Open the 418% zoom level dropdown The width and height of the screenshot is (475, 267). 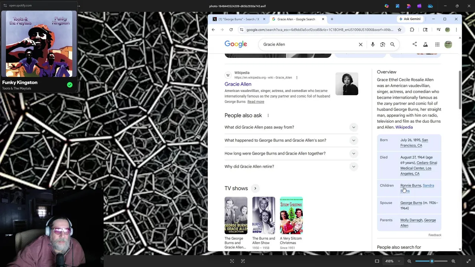(x=393, y=261)
